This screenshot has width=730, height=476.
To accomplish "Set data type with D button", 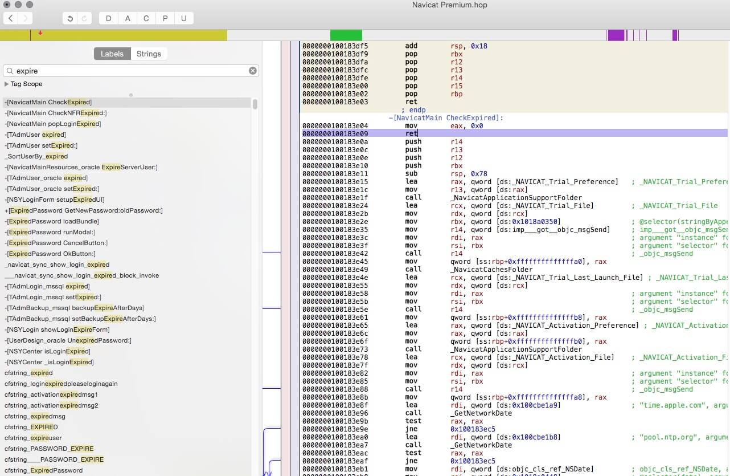I will [x=108, y=18].
